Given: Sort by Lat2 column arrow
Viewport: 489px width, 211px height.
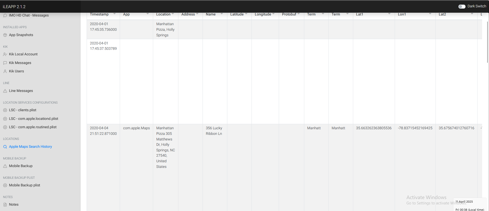Looking at the screenshot, I should point(472,14).
